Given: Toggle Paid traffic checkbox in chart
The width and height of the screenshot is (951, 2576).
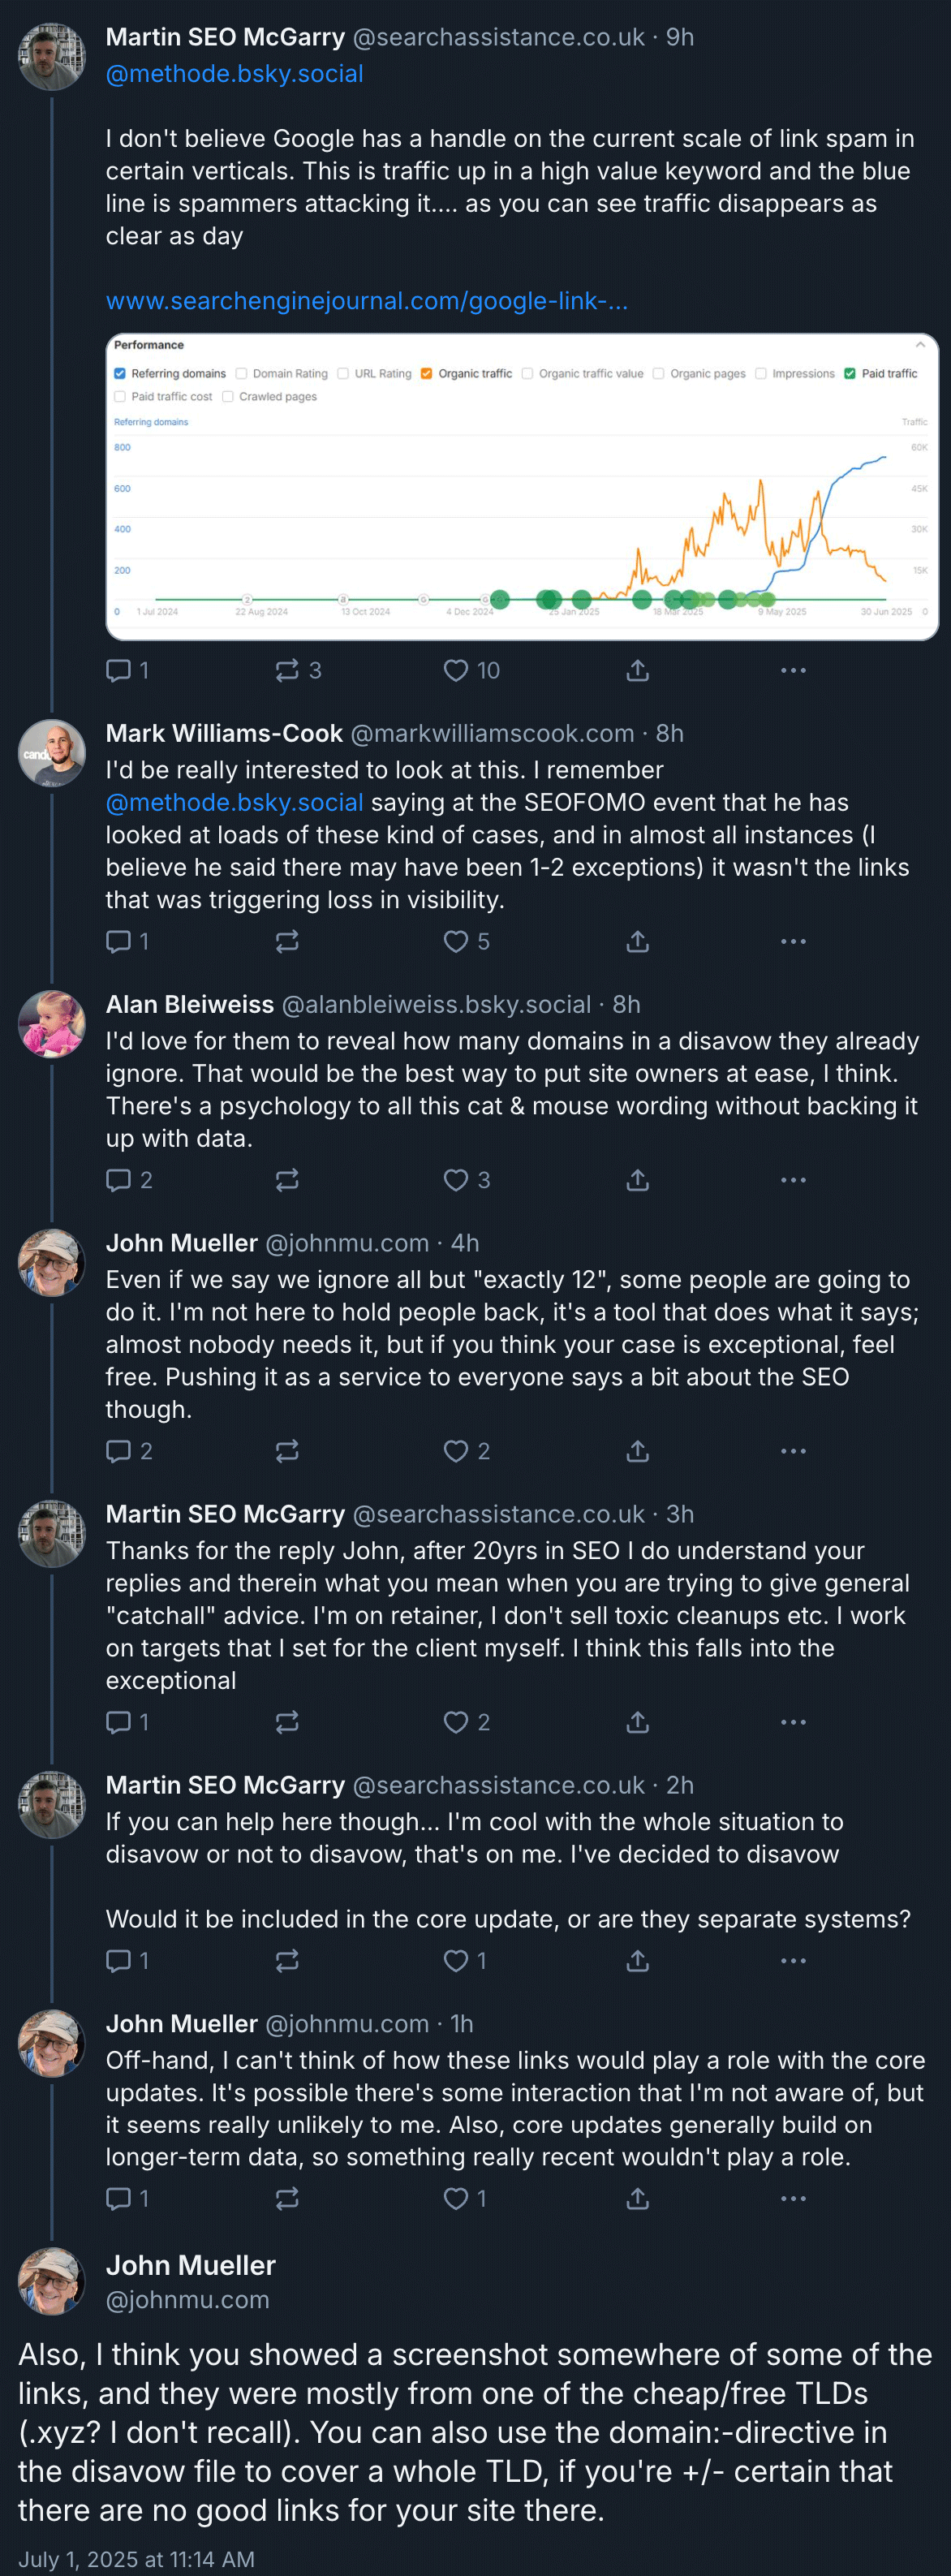Looking at the screenshot, I should pos(850,374).
